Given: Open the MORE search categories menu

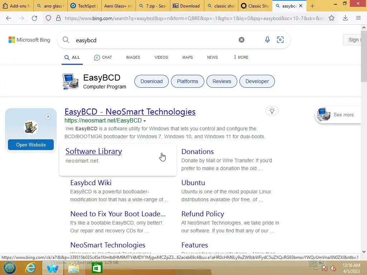Looking at the screenshot, I should pyautogui.click(x=241, y=57).
